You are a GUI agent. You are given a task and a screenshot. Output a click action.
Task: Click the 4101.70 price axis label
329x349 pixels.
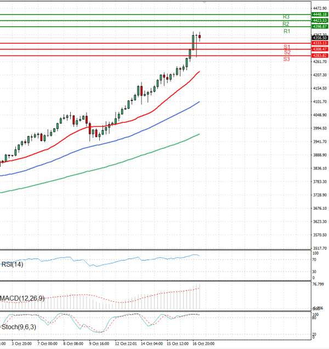319,102
